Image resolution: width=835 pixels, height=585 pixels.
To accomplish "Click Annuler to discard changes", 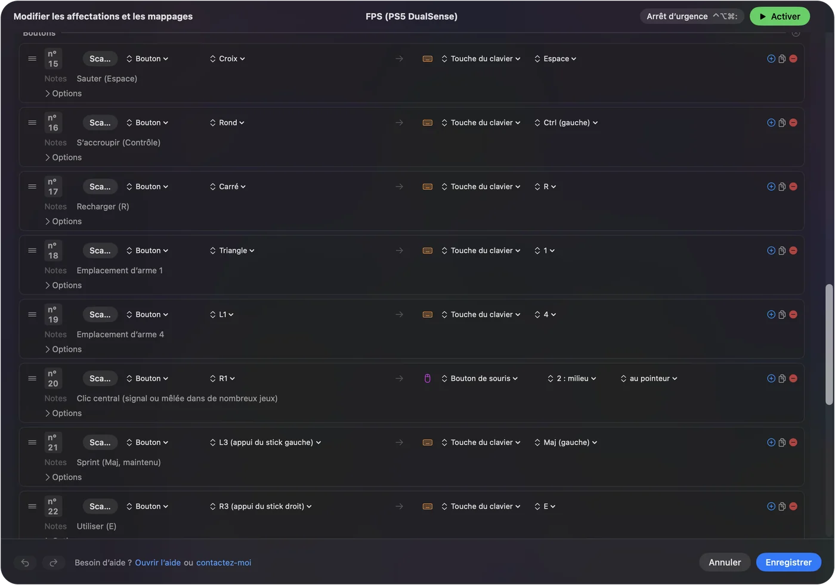I will click(x=725, y=562).
